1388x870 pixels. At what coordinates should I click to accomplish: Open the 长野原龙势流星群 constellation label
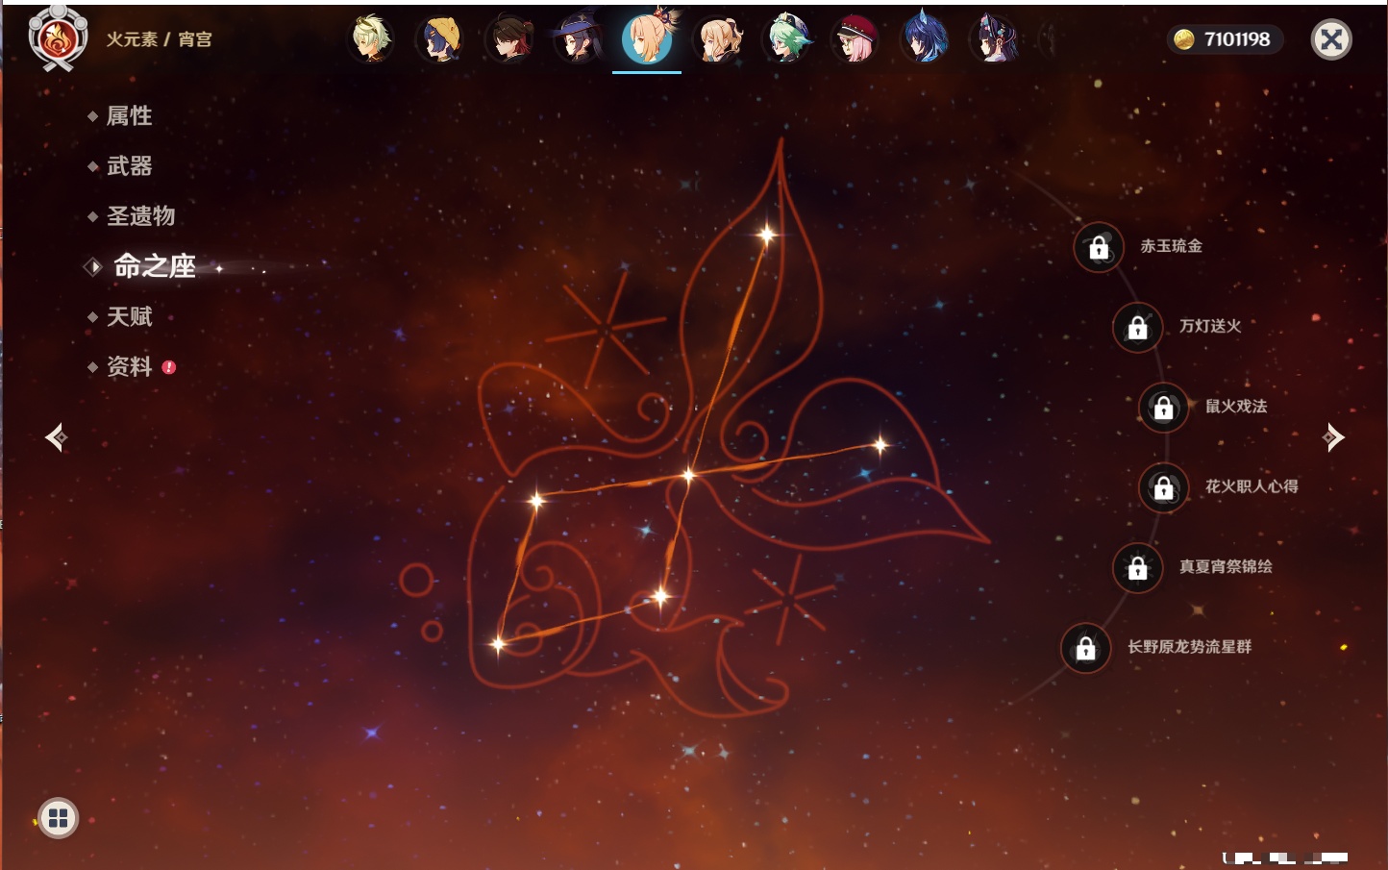point(1189,646)
